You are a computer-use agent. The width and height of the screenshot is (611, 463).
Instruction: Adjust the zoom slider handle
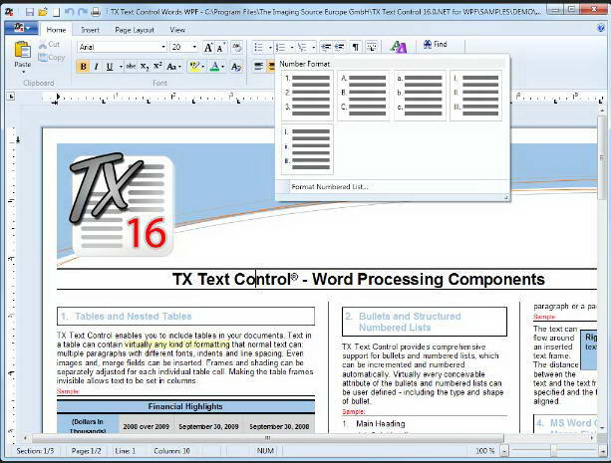point(553,451)
